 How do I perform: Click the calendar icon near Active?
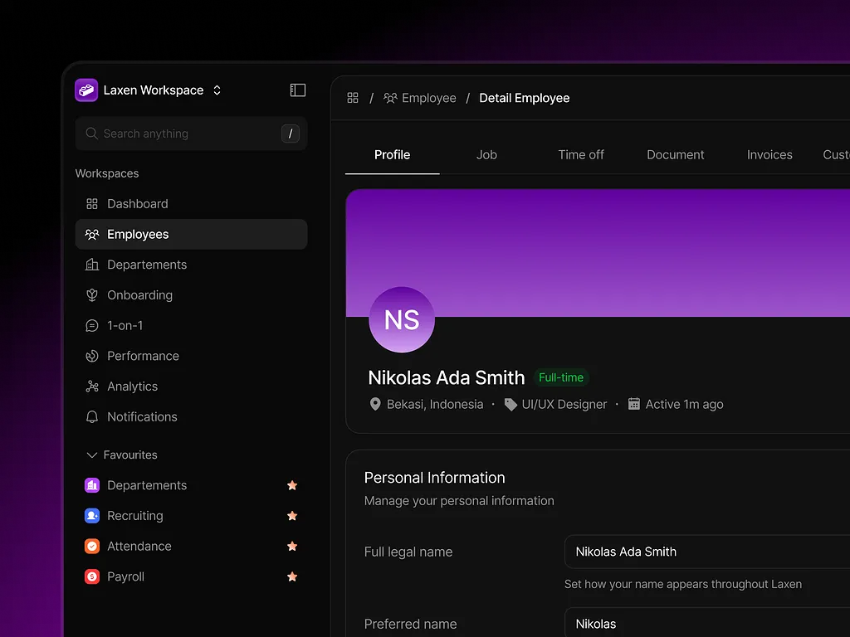633,404
